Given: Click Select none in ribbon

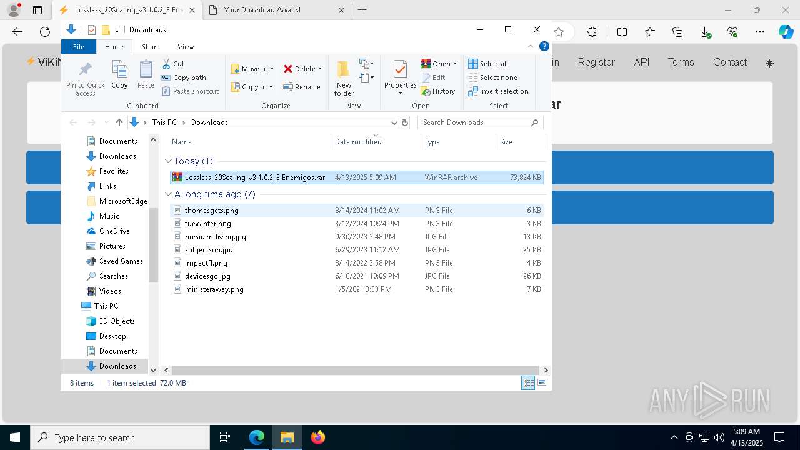Looking at the screenshot, I should point(492,77).
